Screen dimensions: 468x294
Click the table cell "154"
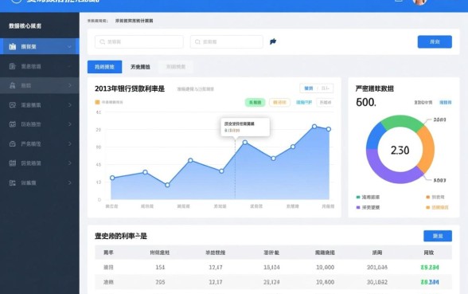160,267
